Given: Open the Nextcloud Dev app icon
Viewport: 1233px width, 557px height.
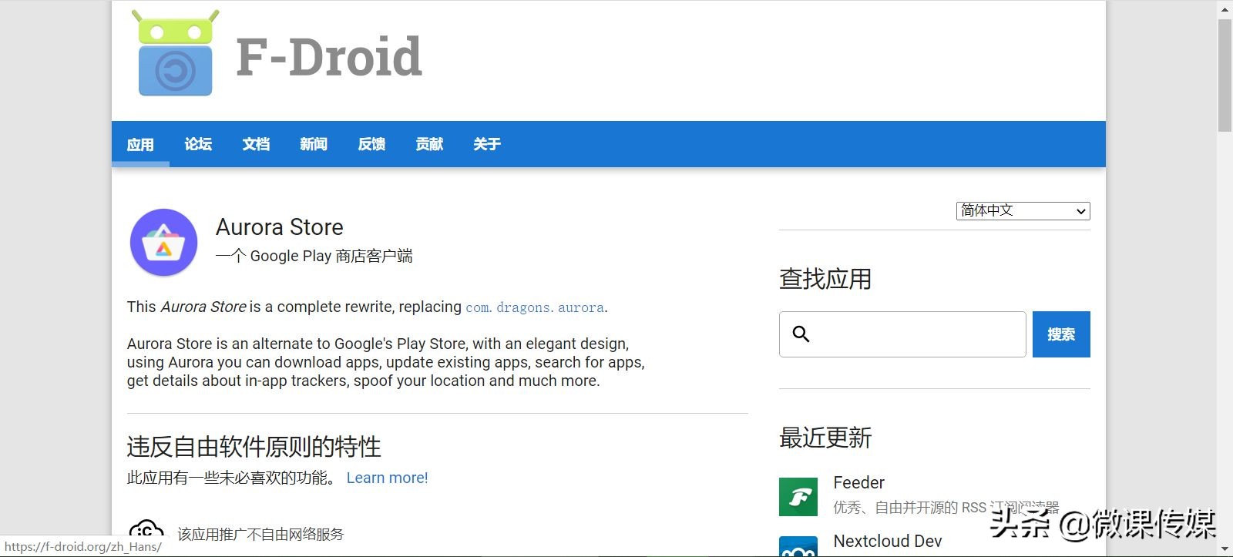Looking at the screenshot, I should coord(798,546).
